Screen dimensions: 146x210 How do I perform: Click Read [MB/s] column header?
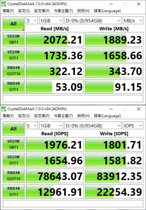[55, 28]
